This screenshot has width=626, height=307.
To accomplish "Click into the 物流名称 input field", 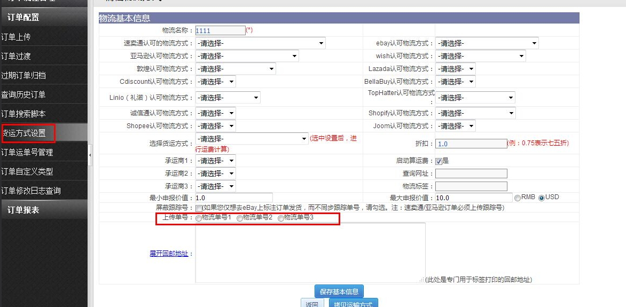I will point(220,31).
